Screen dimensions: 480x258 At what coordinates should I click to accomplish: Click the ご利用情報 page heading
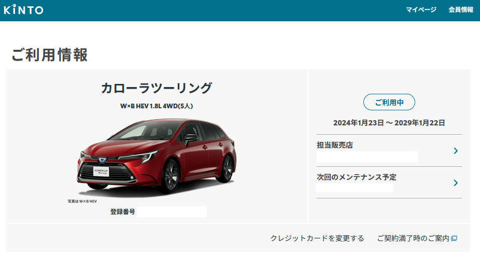point(50,55)
